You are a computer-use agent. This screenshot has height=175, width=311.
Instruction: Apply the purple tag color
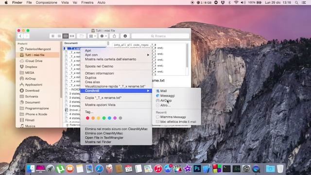tap(115, 118)
